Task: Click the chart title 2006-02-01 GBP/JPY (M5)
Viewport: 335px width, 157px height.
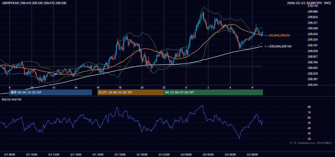Action: click(309, 3)
